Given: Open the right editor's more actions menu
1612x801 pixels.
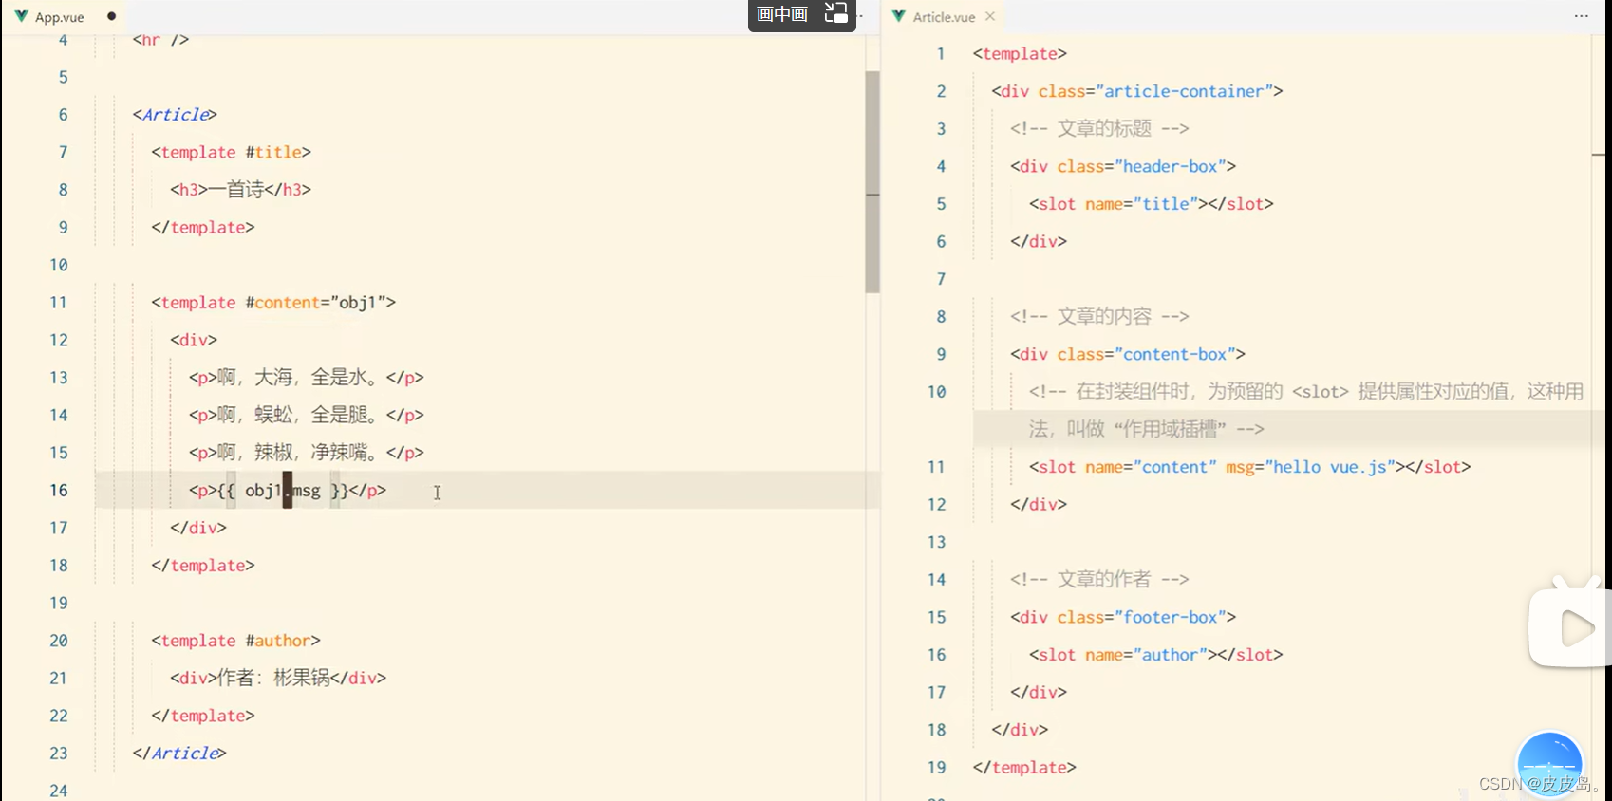Looking at the screenshot, I should (x=1581, y=16).
